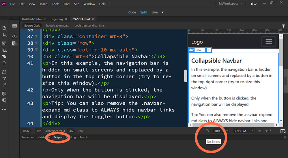Open the View menu
This screenshot has height=158, width=288.
pos(32,4)
